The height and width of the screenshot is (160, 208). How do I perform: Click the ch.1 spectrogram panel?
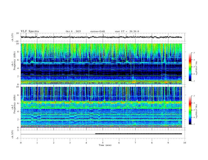101,64
